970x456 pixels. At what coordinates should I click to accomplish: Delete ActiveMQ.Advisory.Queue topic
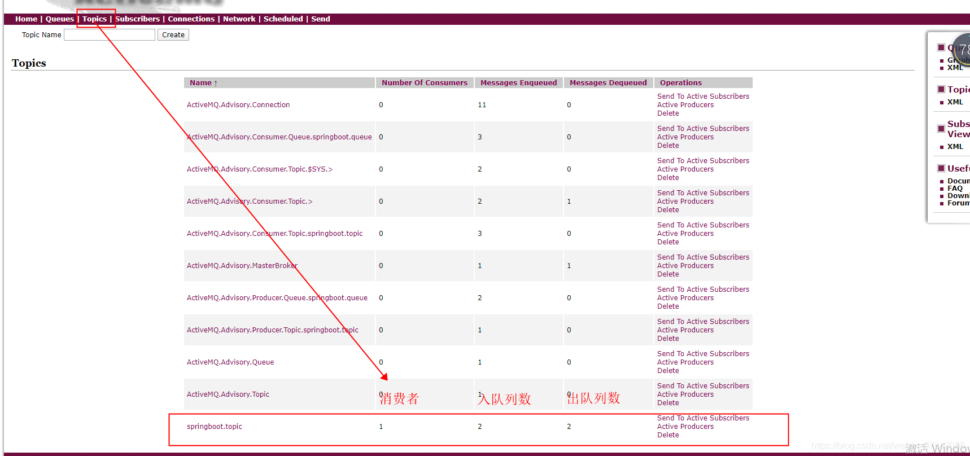pos(668,371)
